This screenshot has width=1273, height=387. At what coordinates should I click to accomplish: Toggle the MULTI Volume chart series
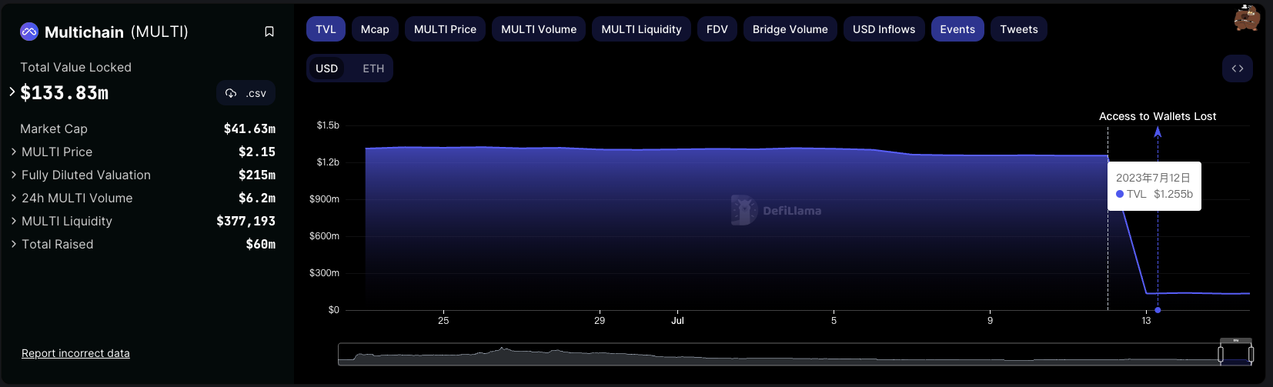tap(539, 29)
